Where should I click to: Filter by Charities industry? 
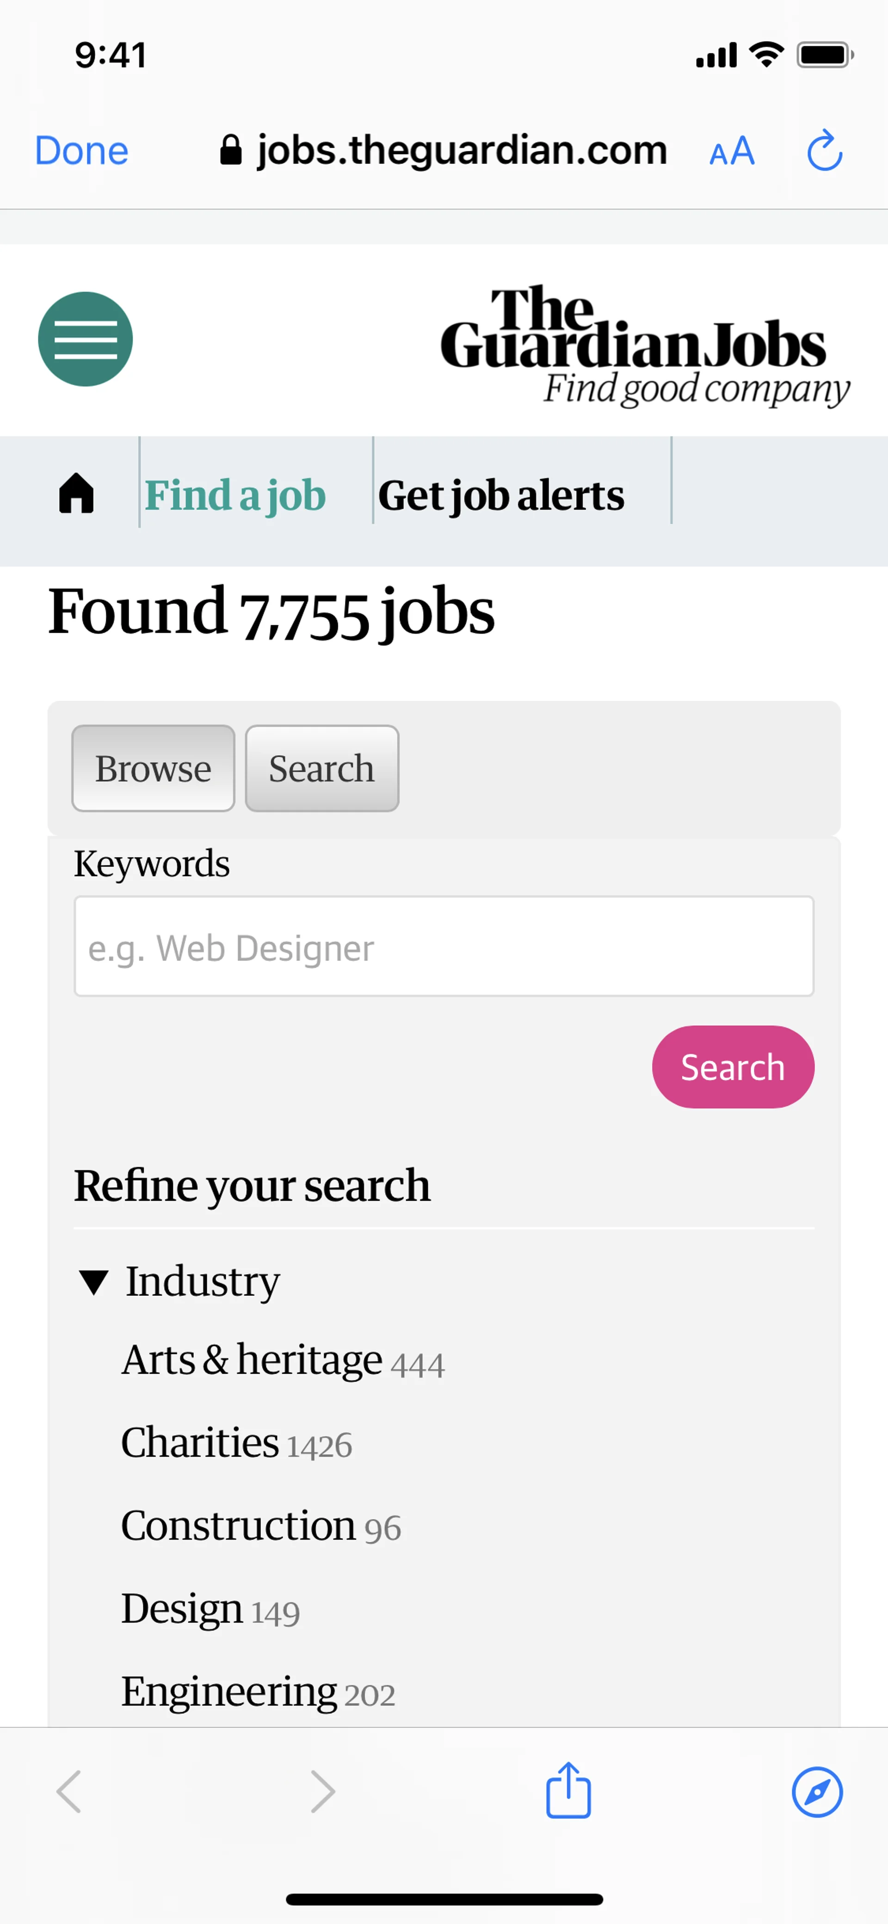point(200,1443)
